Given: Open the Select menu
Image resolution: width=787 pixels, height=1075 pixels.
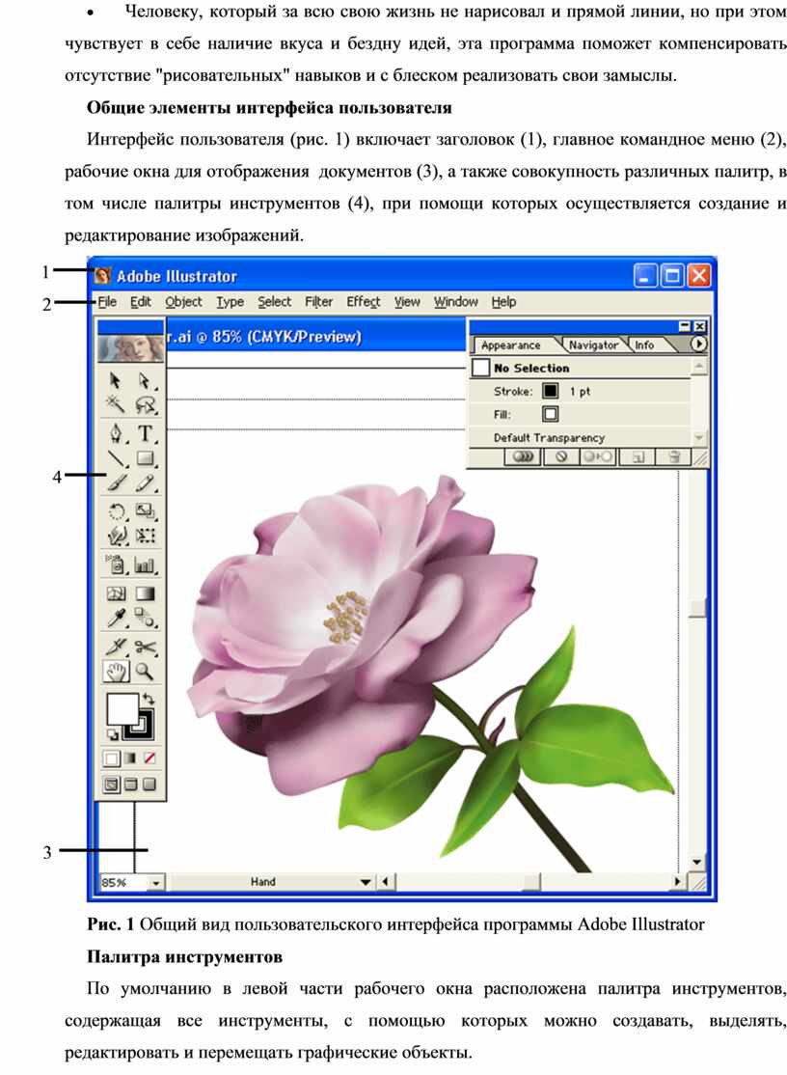Looking at the screenshot, I should point(275,302).
